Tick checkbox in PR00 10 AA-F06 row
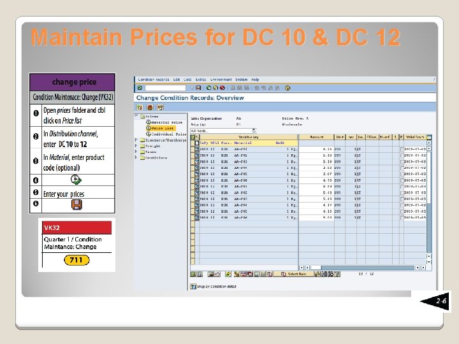Image resolution: width=459 pixels, height=344 pixels. [x=402, y=180]
